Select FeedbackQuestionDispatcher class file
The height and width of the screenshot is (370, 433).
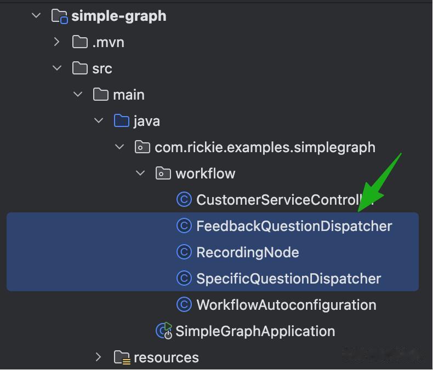294,226
